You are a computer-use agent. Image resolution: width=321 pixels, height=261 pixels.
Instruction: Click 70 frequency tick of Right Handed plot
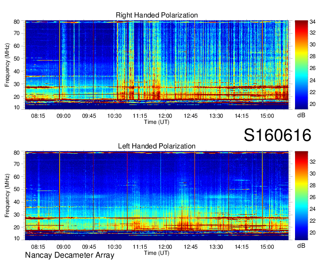tap(17, 33)
